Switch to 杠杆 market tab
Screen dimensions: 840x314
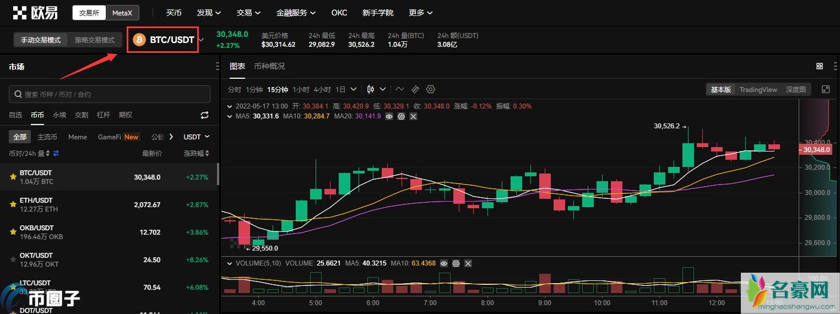pos(104,115)
